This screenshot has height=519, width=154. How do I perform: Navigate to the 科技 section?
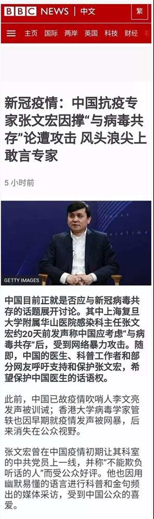[x=111, y=33]
